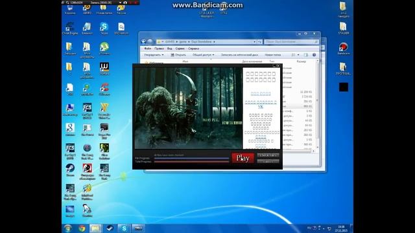Image resolution: width=415 pixels, height=233 pixels.
Task: Open the Файл menu in Explorer
Action: click(147, 49)
